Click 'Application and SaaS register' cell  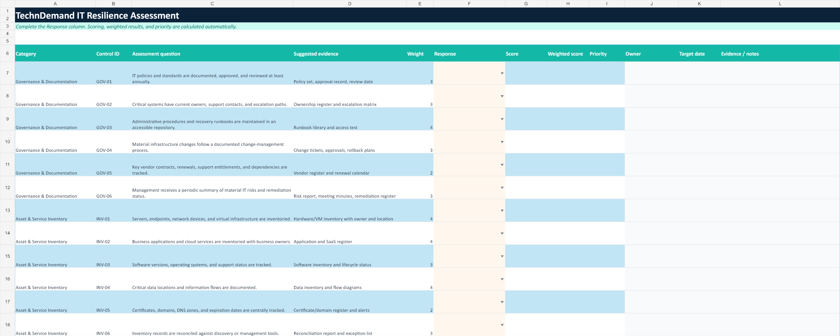click(x=350, y=233)
